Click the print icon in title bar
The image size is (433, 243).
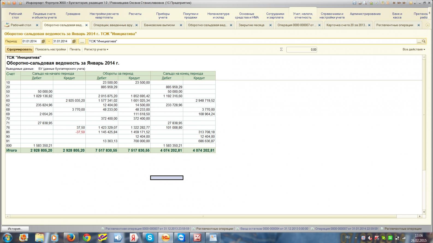pos(360,3)
